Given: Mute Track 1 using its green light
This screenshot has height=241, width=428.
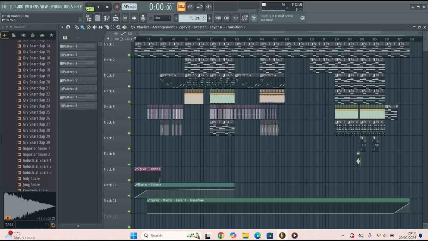Looking at the screenshot, I should (x=129, y=55).
